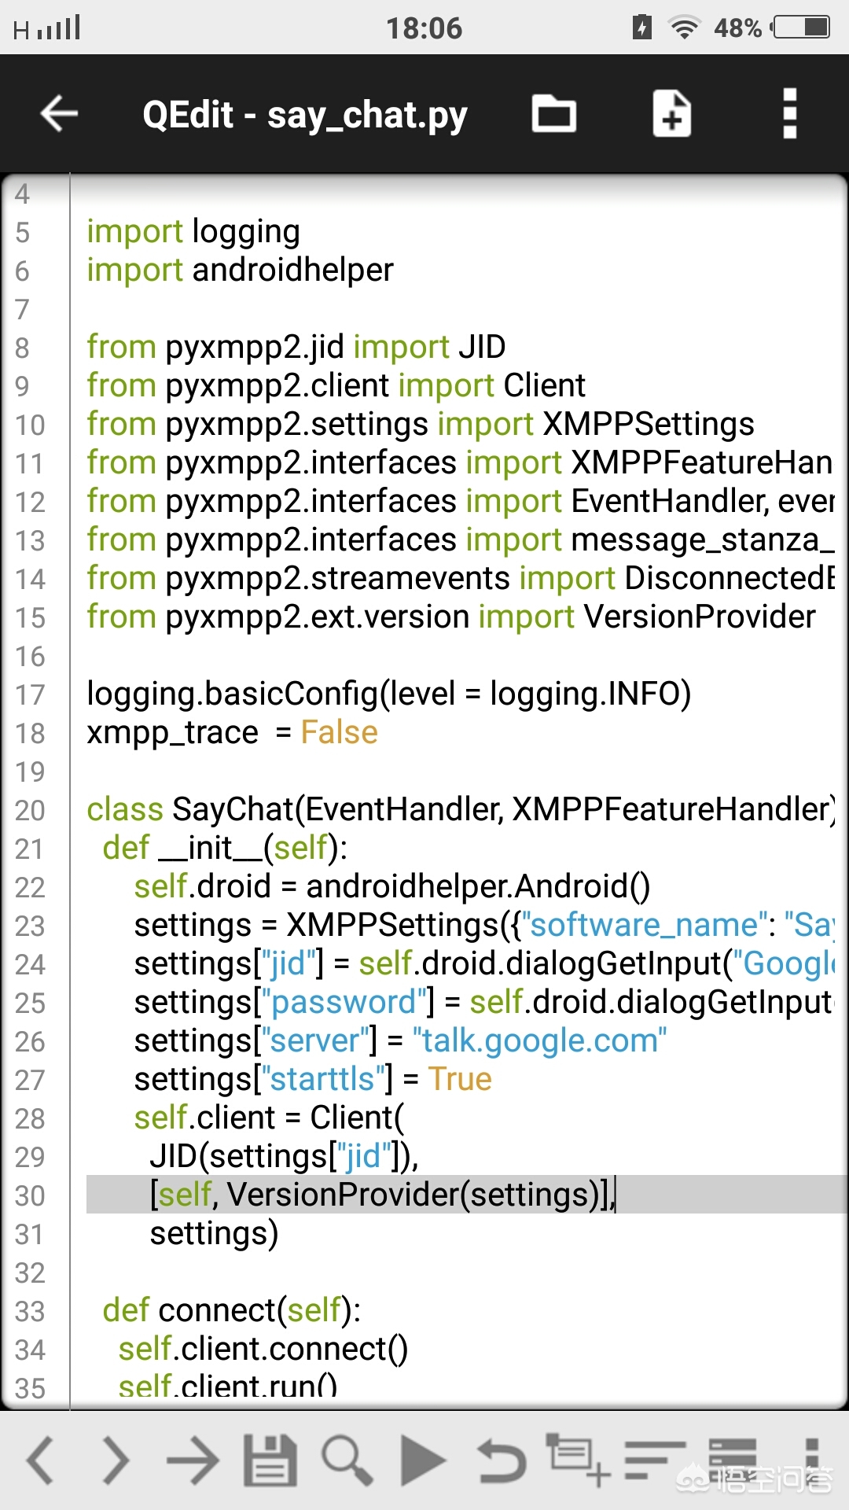This screenshot has height=1510, width=849.
Task: Tap line number 20 in gutter
Action: (30, 810)
